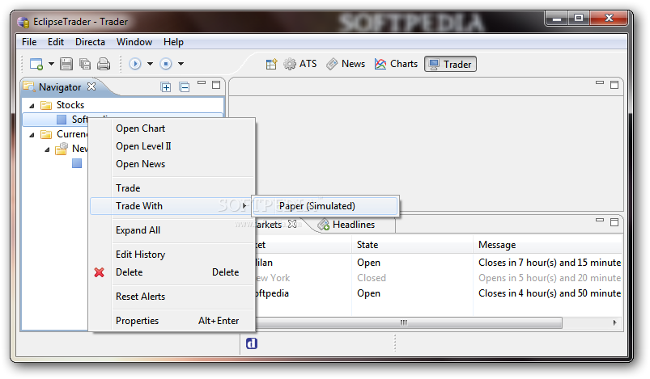This screenshot has width=650, height=379.
Task: Click the 'Closed' state cell
Action: coord(372,278)
